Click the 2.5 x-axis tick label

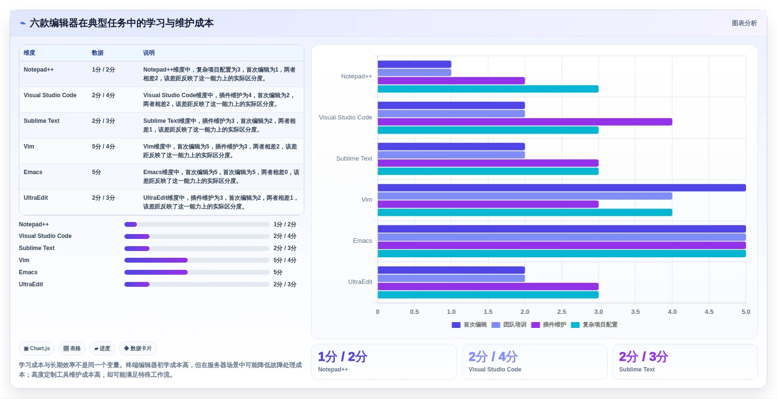pos(562,312)
